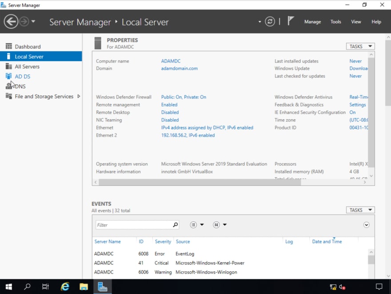Open the Events list criteria icon
Viewport: 391px width, 294px height.
[193, 225]
